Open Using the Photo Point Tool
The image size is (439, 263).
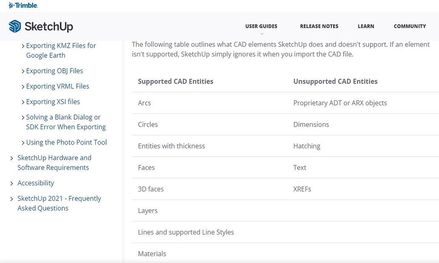click(x=66, y=142)
